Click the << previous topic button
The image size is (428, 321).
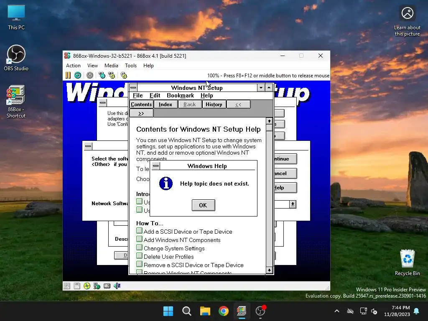point(238,104)
